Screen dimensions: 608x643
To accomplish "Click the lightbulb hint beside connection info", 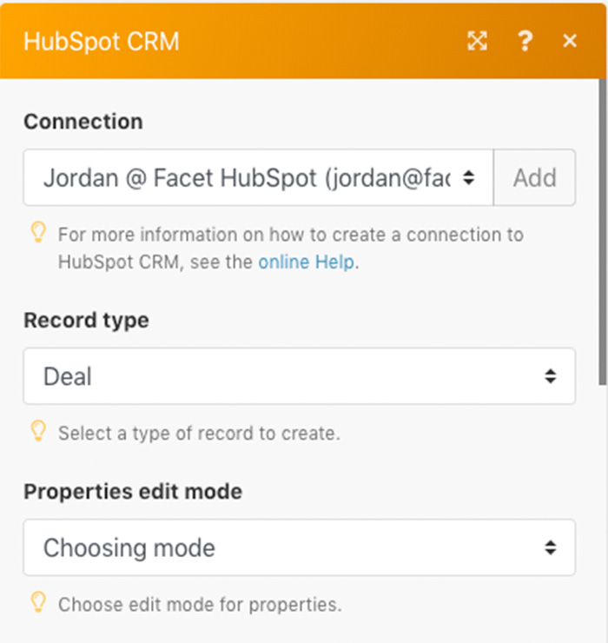I will coord(38,232).
